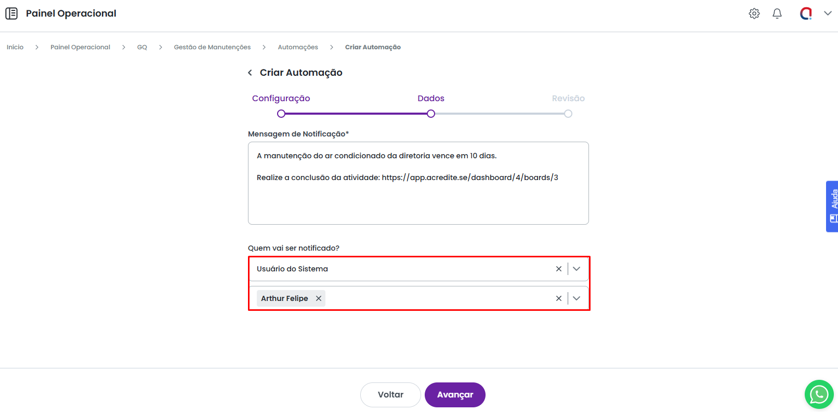Image resolution: width=838 pixels, height=412 pixels.
Task: Clear the Usuário do Sistema selection
Action: [558, 269]
